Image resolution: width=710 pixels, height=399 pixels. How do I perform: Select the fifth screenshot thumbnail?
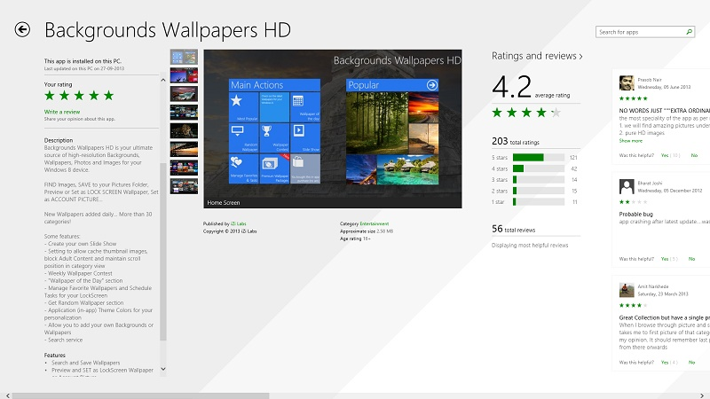click(x=184, y=130)
